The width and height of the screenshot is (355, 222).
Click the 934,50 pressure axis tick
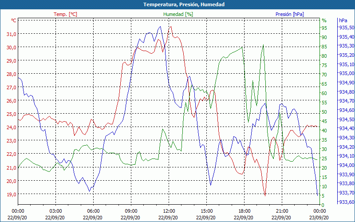tap(346, 119)
